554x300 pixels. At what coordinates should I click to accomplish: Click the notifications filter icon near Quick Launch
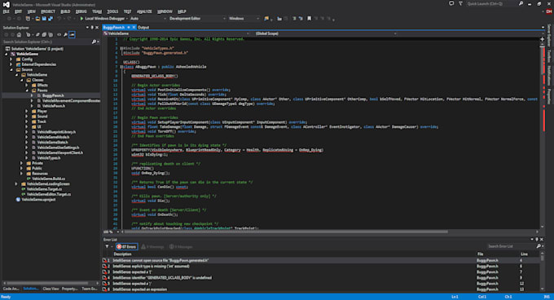(460, 3)
